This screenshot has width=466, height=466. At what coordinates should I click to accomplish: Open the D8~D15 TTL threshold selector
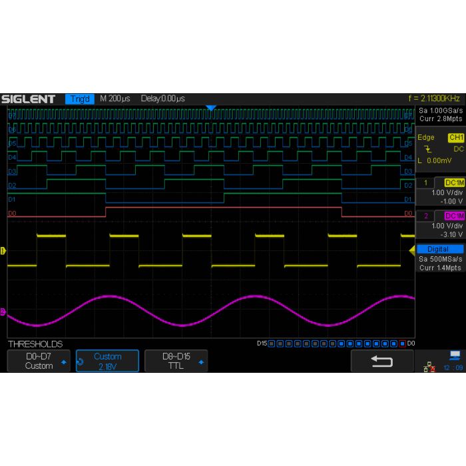tap(176, 361)
